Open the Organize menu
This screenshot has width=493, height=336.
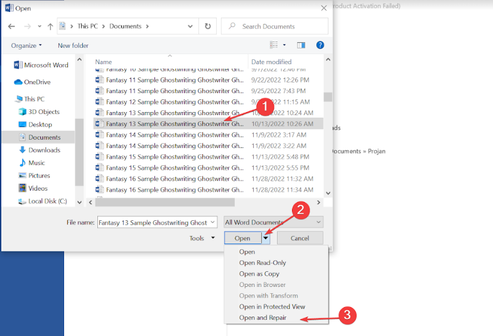26,45
